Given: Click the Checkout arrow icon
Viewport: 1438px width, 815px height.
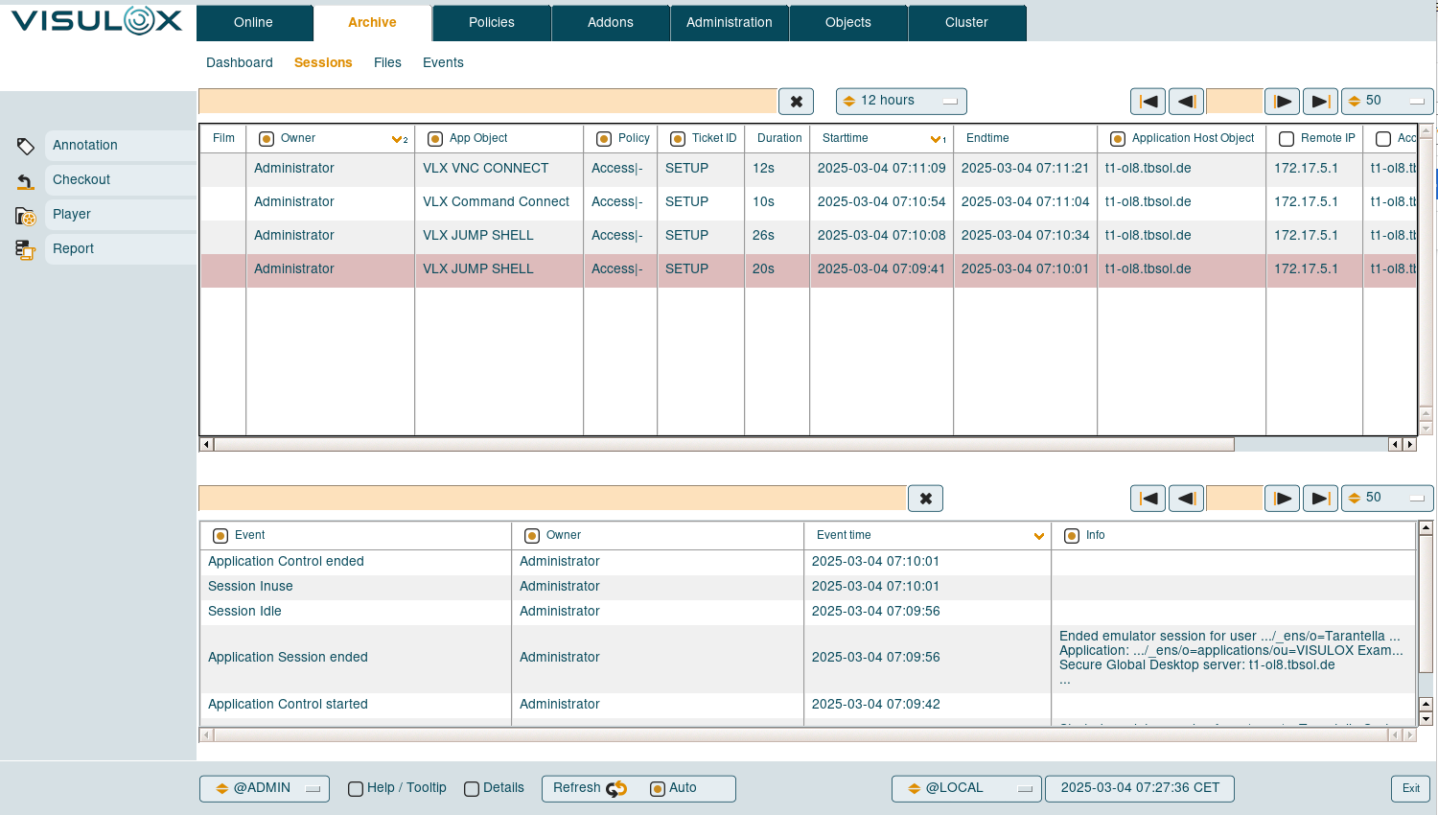Looking at the screenshot, I should (26, 180).
